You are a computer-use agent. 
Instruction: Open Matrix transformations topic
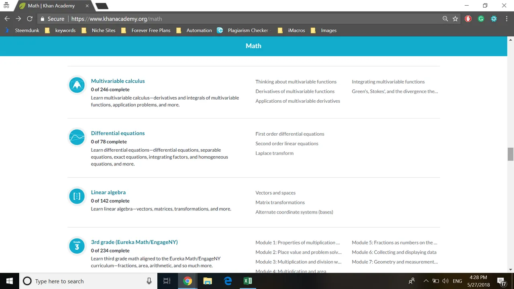click(x=280, y=202)
